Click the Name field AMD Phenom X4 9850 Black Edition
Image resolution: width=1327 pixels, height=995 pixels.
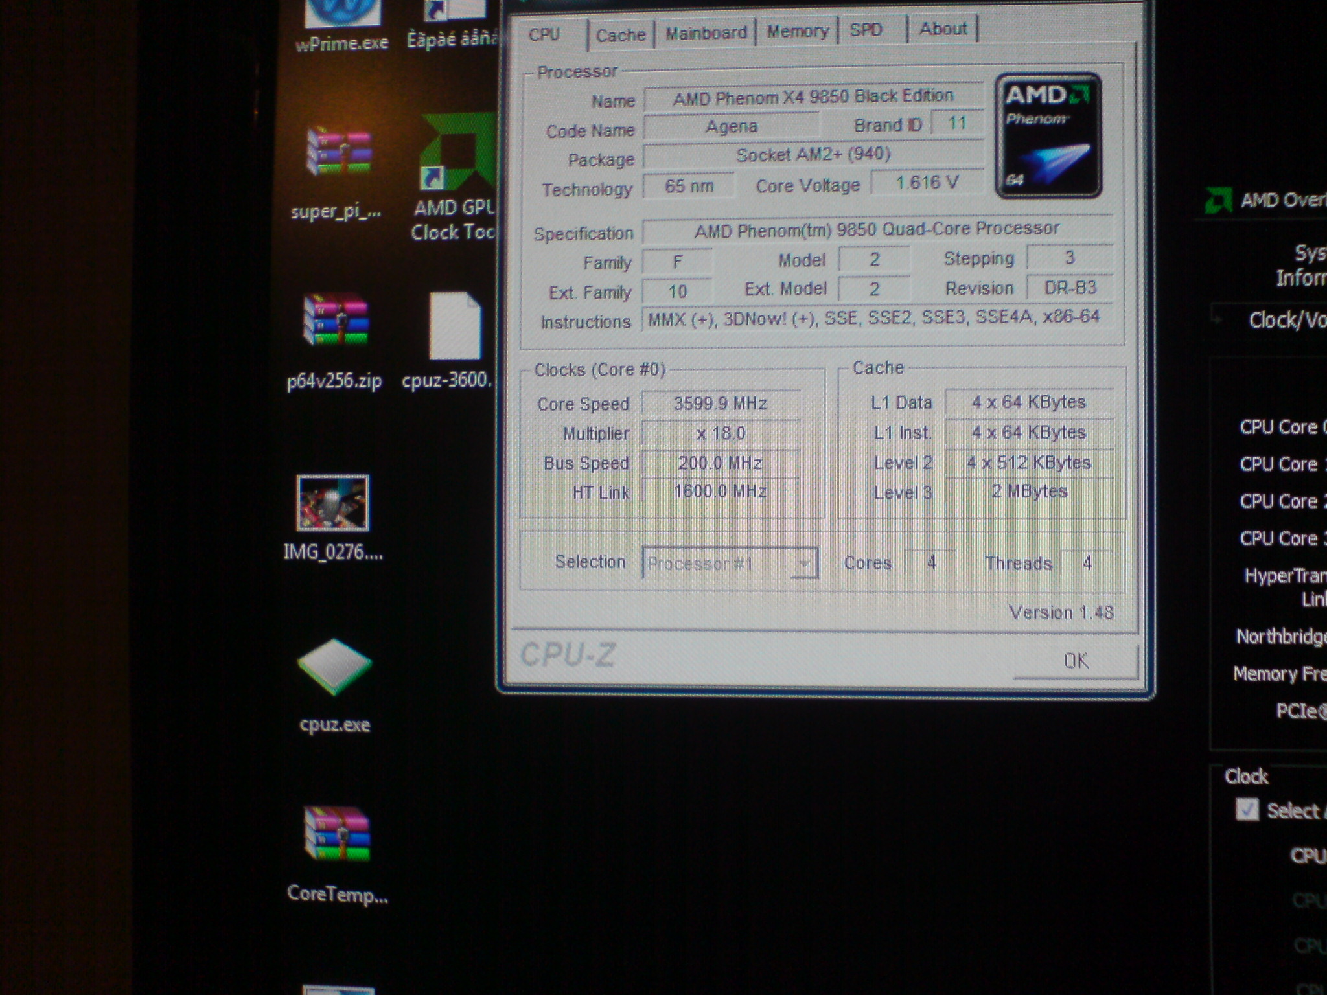813,97
